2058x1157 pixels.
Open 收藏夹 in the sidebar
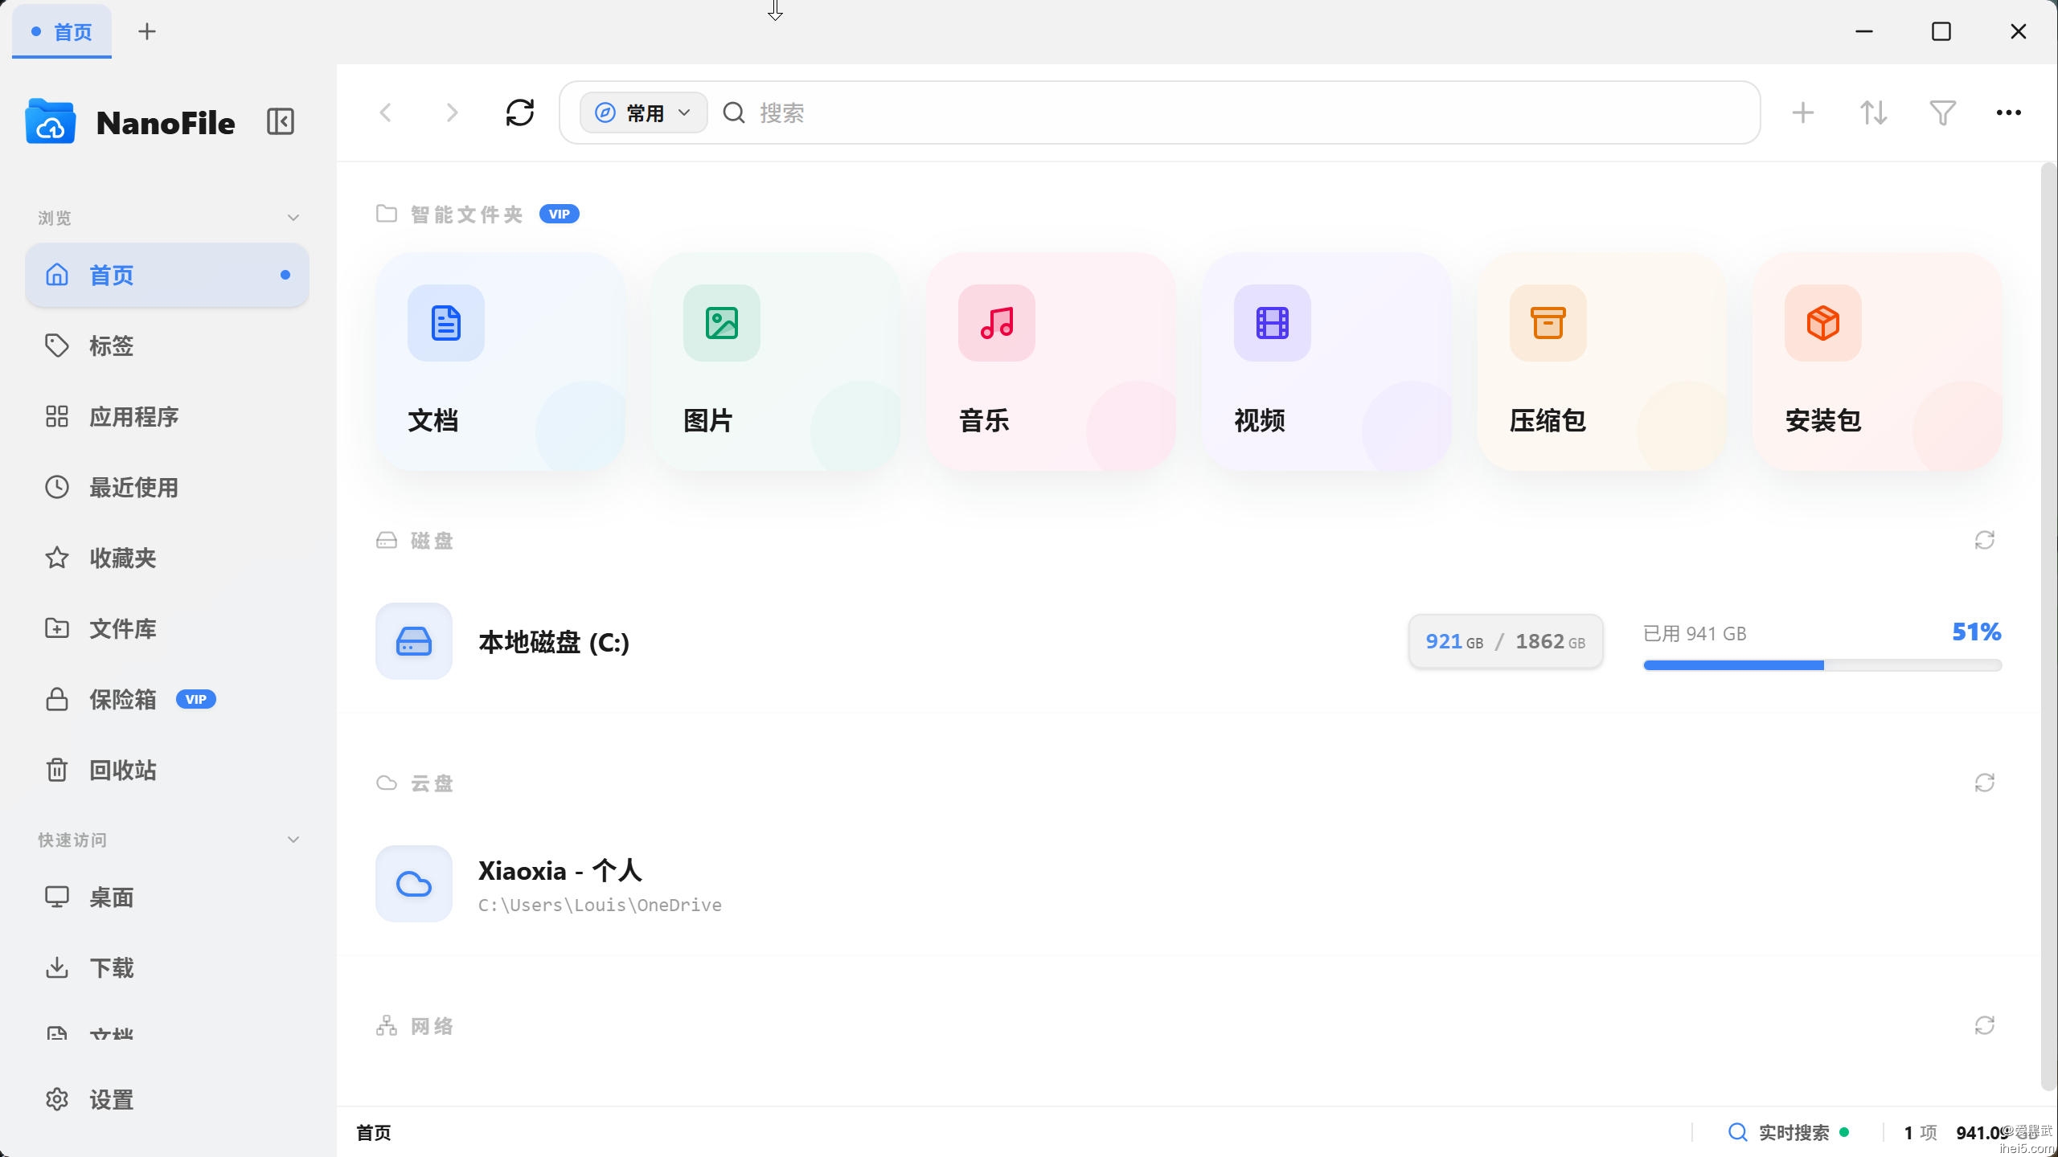click(167, 558)
